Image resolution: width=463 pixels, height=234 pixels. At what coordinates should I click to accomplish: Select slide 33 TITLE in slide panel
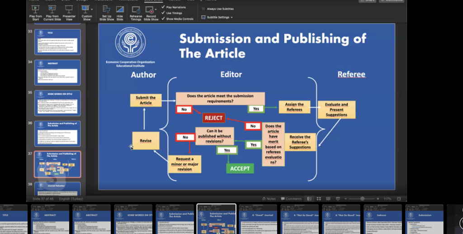point(57,42)
